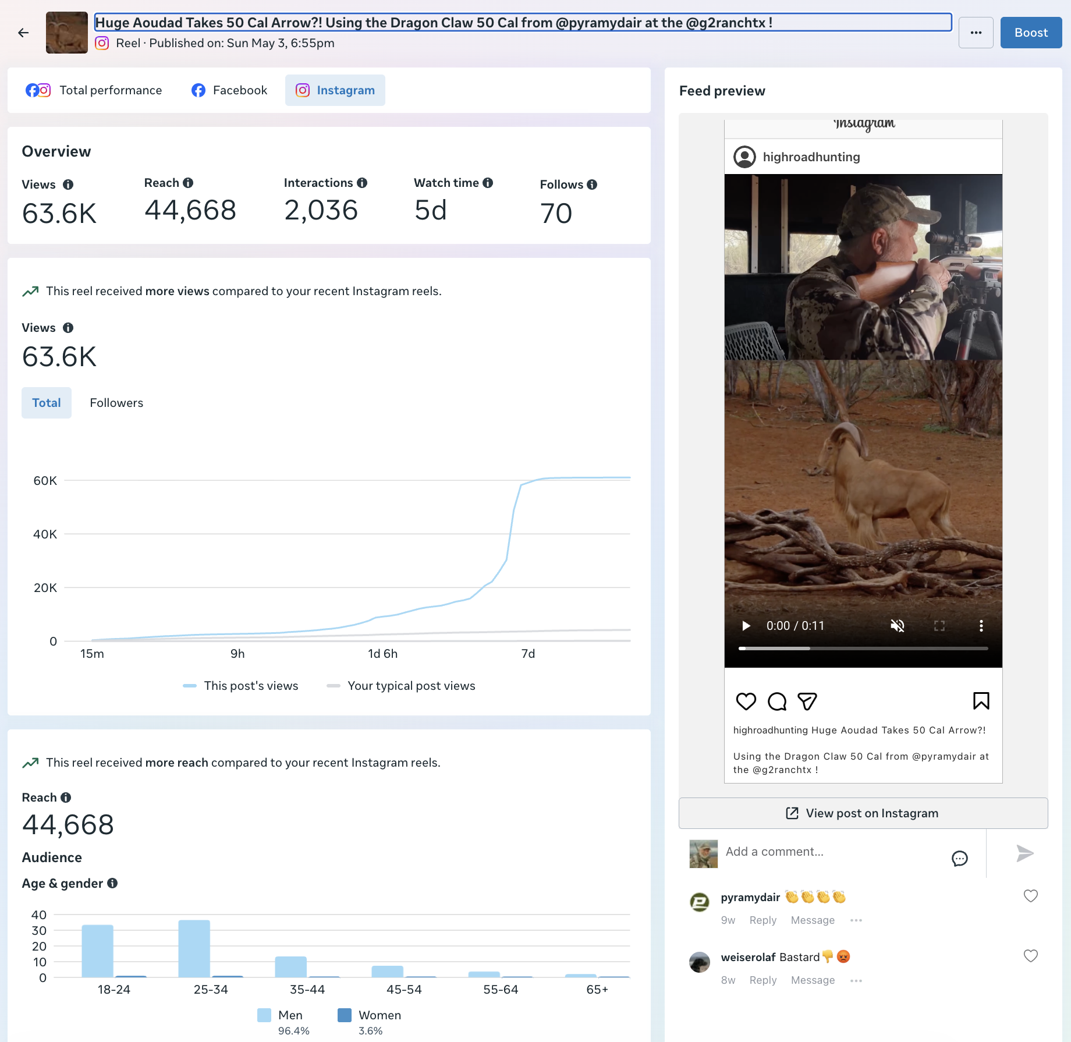
Task: Click info icon next to chart Views heading
Action: [68, 328]
